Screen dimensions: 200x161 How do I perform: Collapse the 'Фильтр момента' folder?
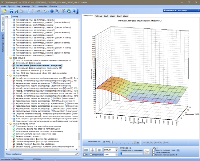click(x=7, y=76)
